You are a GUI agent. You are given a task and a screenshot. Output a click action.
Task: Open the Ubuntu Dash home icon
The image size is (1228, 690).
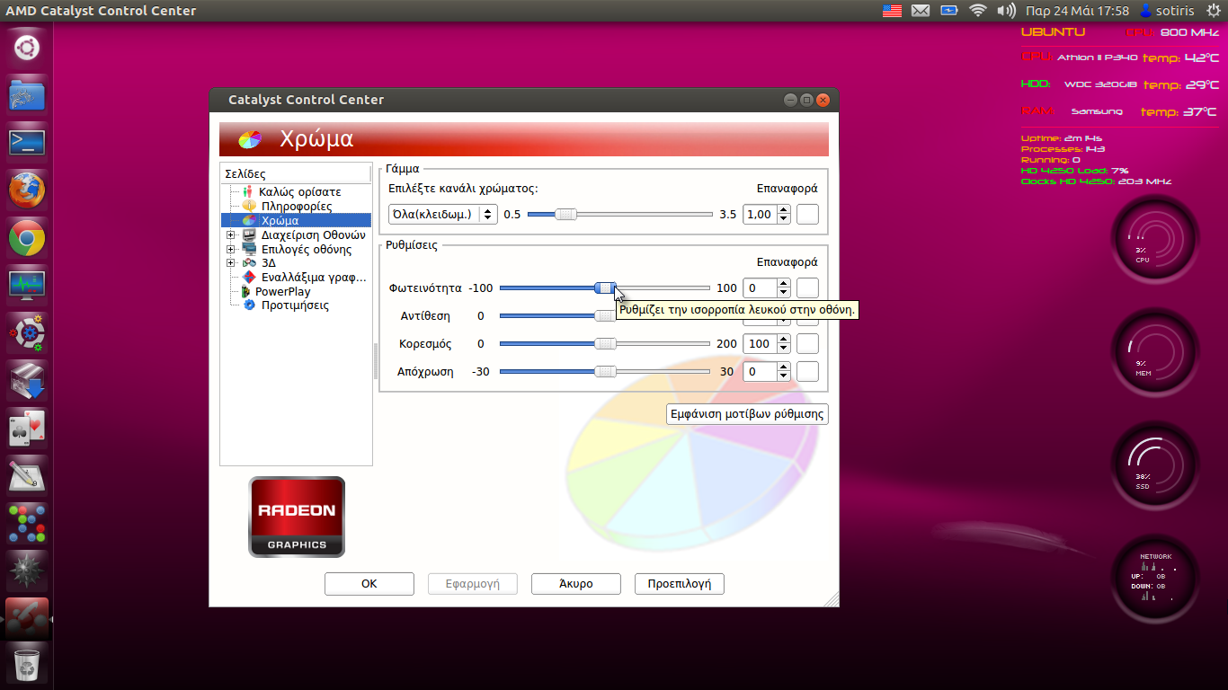27,48
